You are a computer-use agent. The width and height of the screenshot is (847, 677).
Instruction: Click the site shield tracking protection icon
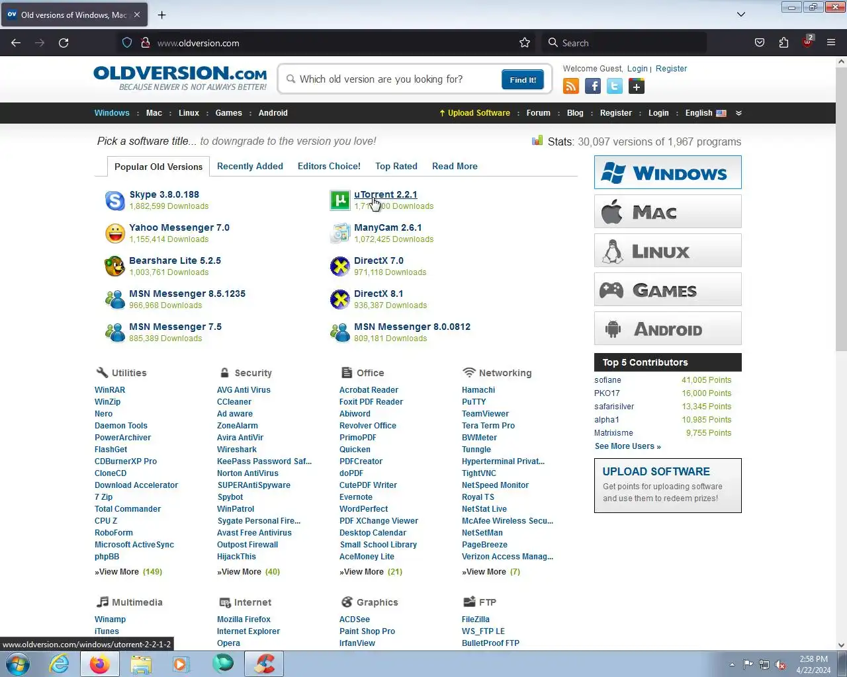tap(127, 43)
